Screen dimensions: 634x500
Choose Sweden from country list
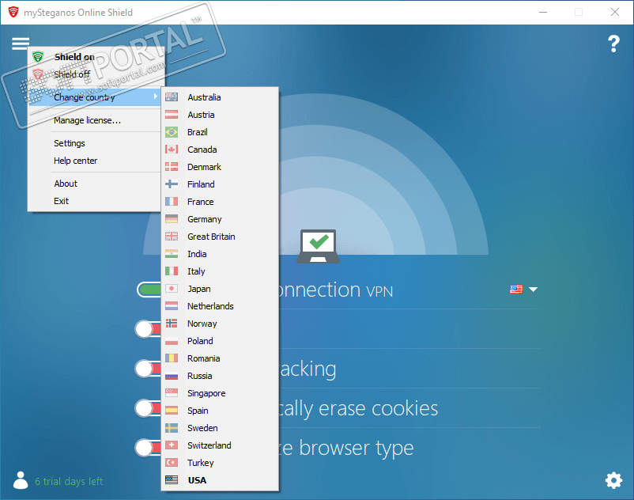tap(220, 428)
